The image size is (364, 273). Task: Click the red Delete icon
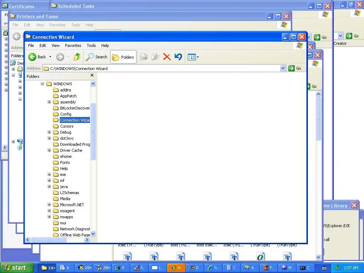click(167, 57)
